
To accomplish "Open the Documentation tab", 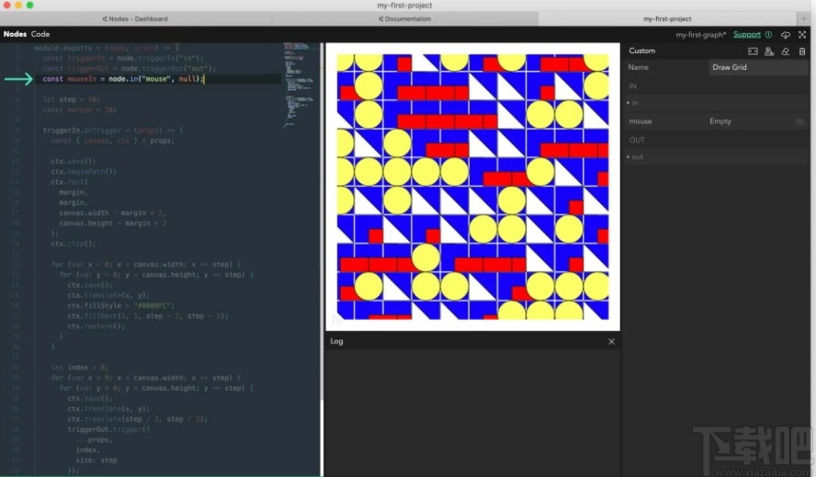I will click(405, 18).
